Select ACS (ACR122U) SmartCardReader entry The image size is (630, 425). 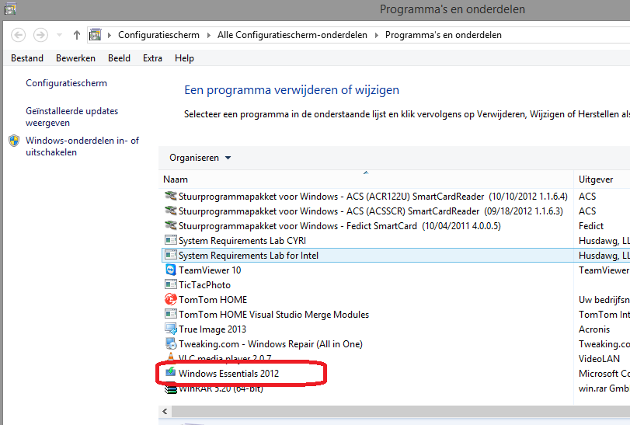tap(373, 197)
